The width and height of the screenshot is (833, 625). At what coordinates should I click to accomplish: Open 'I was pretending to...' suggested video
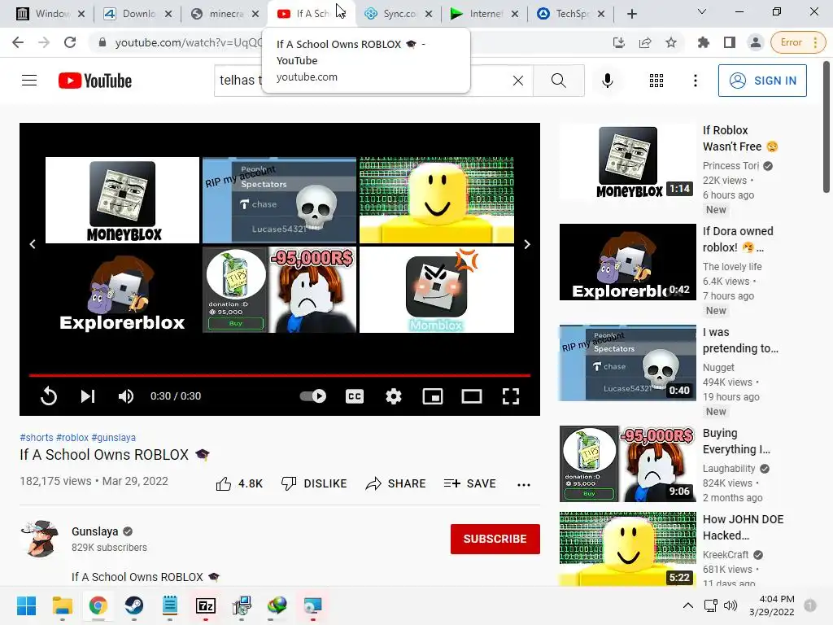click(x=628, y=363)
